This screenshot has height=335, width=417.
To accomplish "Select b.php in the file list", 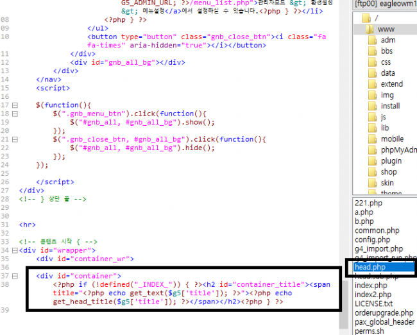I will 364,221.
